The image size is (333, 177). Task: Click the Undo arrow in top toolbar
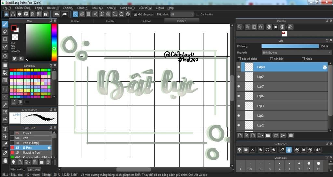(56, 14)
